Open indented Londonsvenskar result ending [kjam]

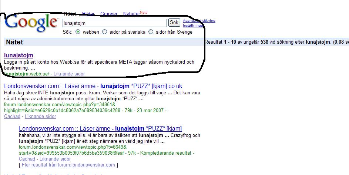pyautogui.click(x=100, y=128)
